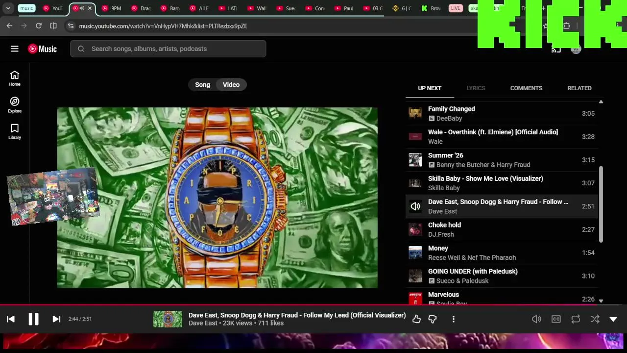Open Home in the sidebar

click(x=15, y=78)
